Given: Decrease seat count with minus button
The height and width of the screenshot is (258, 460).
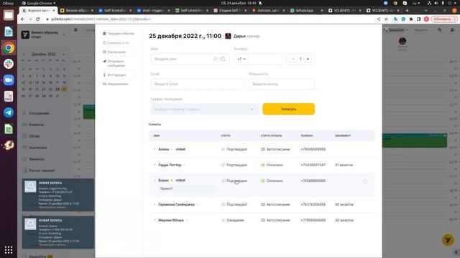Looking at the screenshot, I should point(293,59).
